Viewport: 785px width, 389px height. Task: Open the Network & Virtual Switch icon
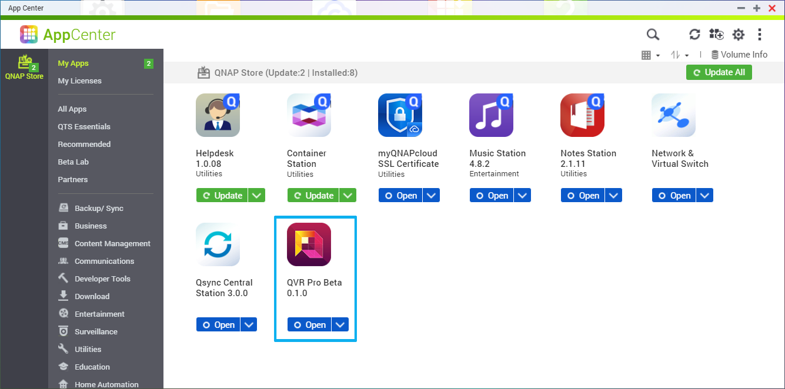pyautogui.click(x=673, y=115)
